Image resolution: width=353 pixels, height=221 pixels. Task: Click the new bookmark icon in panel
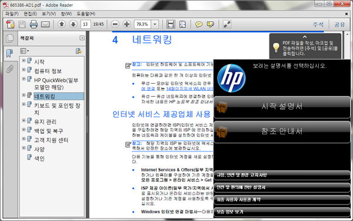(79, 51)
